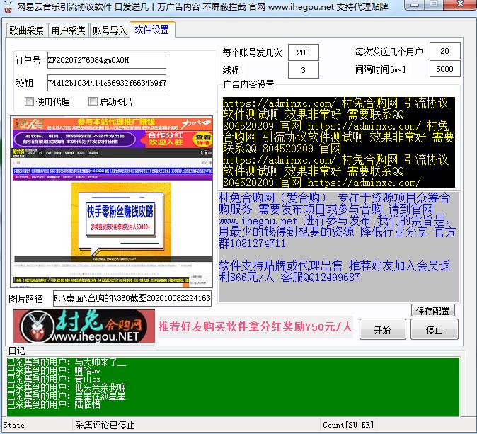Click the 图片路径 file path field
477x434 pixels.
132,298
